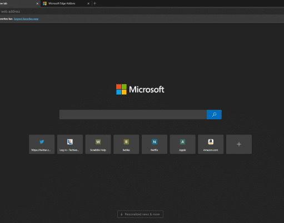Open the Amazon.com quick link tile

click(x=211, y=144)
